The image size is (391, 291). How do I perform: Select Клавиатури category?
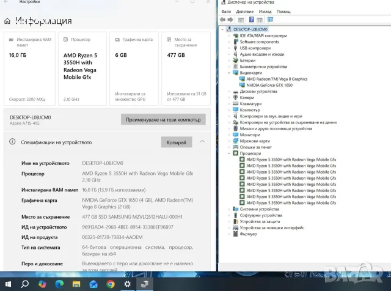250,104
